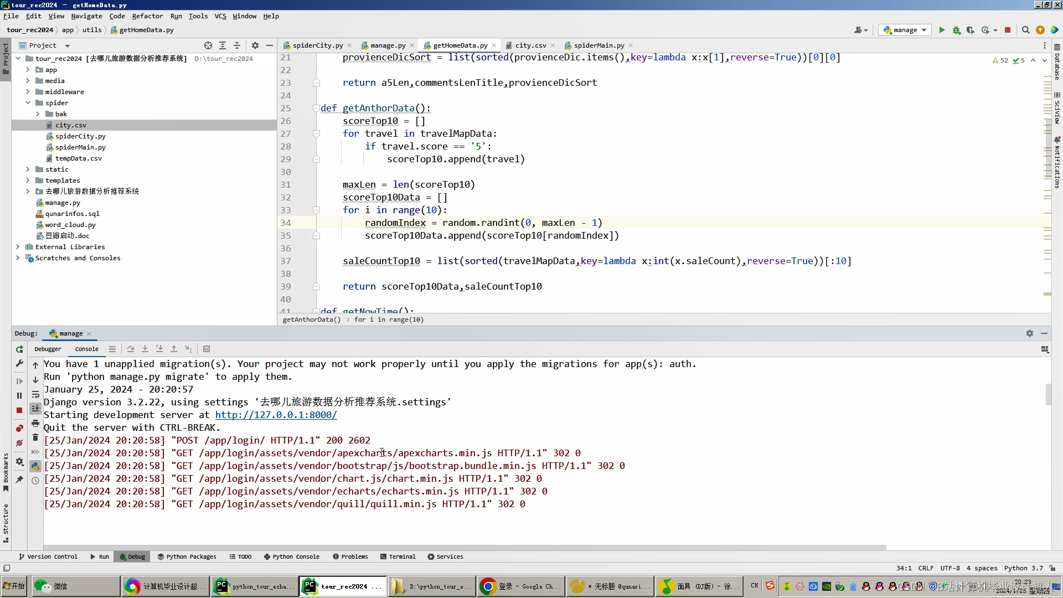Viewport: 1063px width, 598px height.
Task: Expand the templates folder in project tree
Action: 28,181
